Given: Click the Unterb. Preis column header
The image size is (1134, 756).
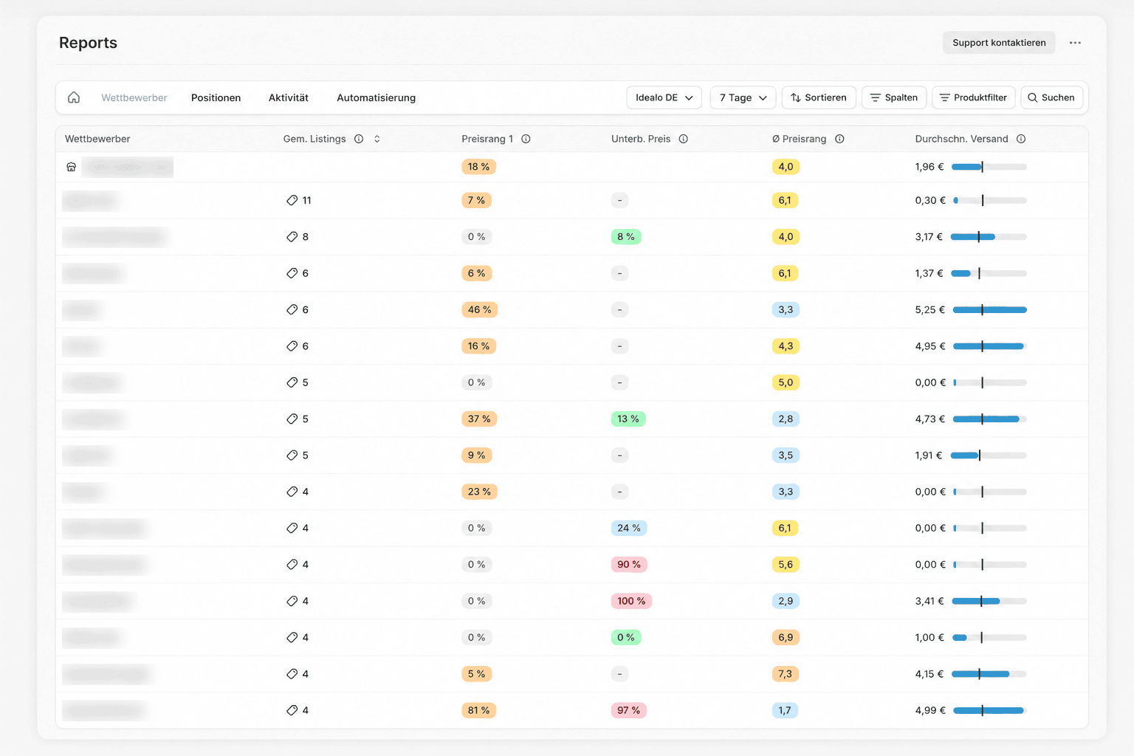Looking at the screenshot, I should tap(641, 139).
